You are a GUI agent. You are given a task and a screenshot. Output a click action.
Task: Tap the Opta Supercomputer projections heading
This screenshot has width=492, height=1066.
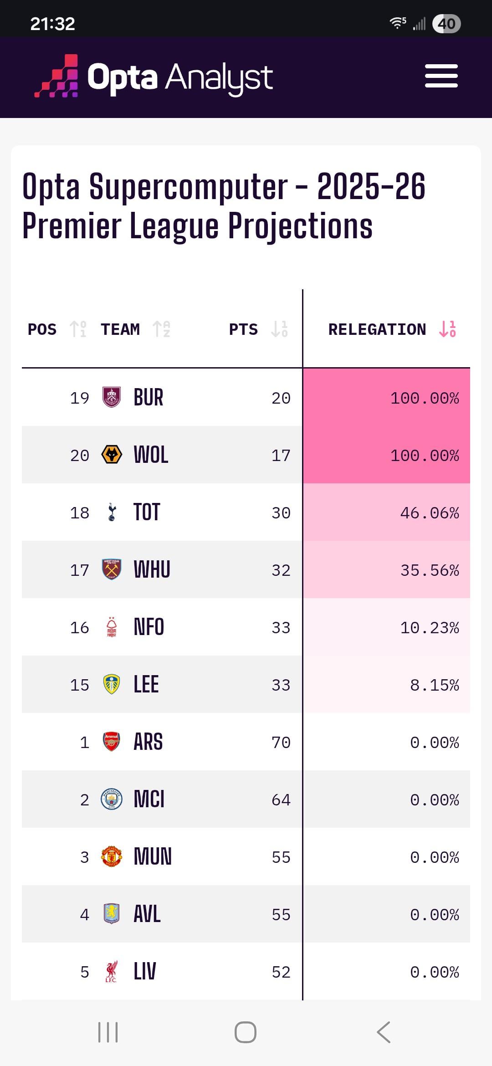tap(223, 206)
